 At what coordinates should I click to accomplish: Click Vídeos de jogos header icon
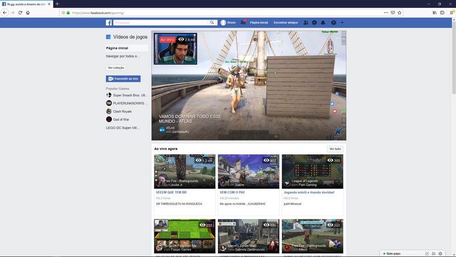(108, 37)
